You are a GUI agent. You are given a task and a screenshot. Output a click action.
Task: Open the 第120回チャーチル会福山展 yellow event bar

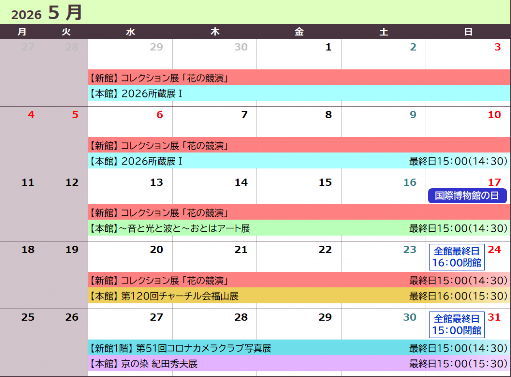(298, 296)
